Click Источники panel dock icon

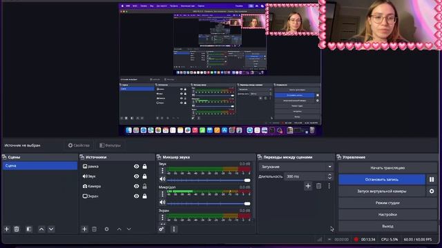pyautogui.click(x=82, y=157)
